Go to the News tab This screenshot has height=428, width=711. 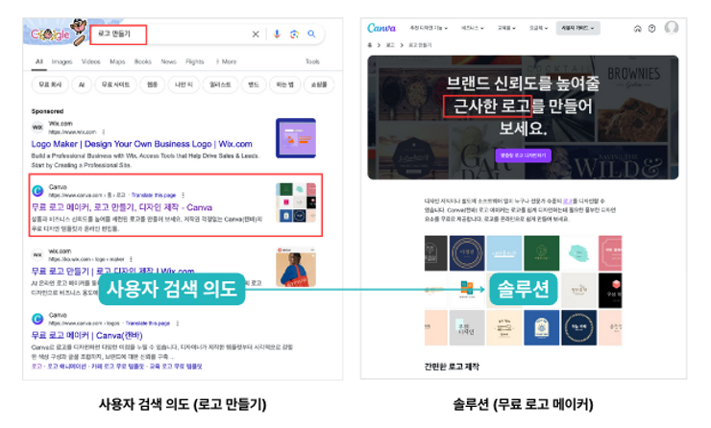(168, 61)
